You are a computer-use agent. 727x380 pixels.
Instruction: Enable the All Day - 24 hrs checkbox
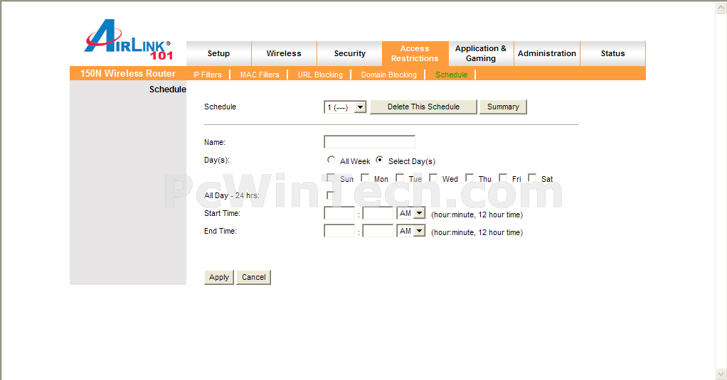[x=330, y=195]
